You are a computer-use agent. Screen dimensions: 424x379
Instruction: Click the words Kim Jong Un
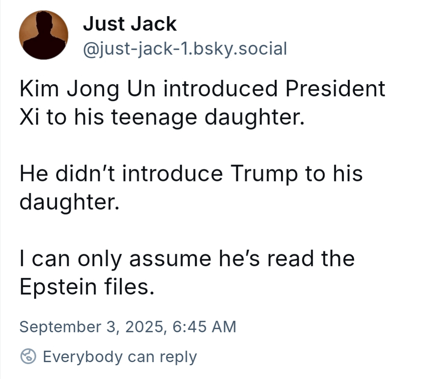coord(88,89)
